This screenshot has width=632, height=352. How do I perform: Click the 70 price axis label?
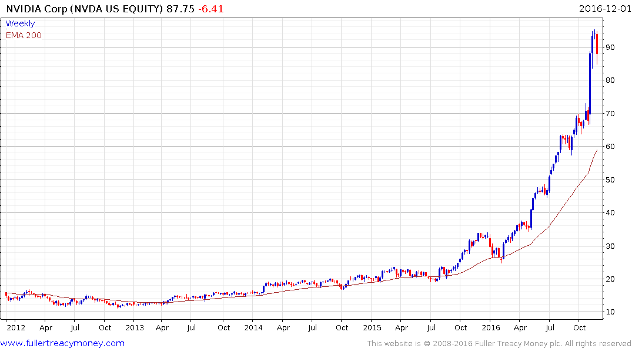(x=610, y=114)
